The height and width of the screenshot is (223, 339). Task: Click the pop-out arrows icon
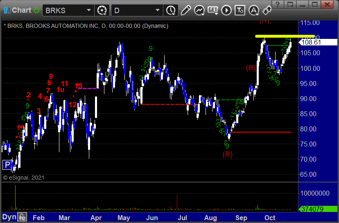(x=267, y=10)
